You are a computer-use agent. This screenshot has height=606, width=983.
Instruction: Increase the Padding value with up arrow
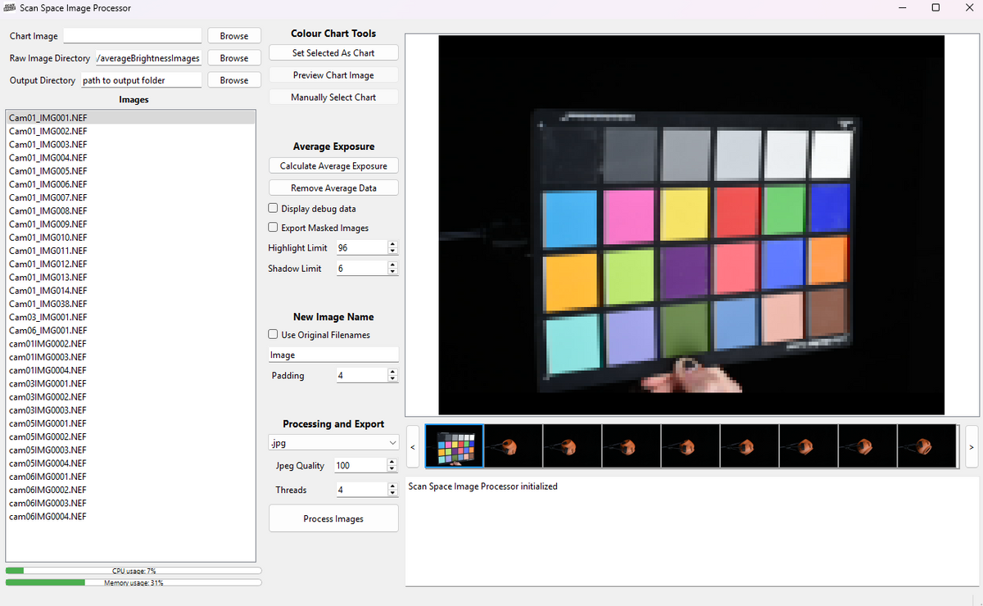pyautogui.click(x=392, y=372)
